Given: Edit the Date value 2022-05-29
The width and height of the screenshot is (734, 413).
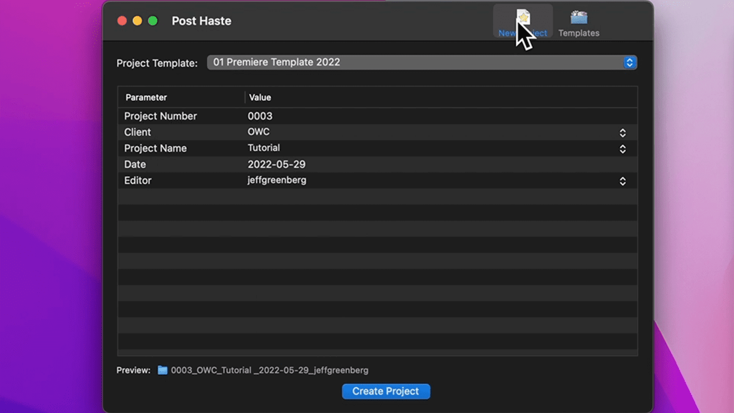Looking at the screenshot, I should tap(276, 165).
